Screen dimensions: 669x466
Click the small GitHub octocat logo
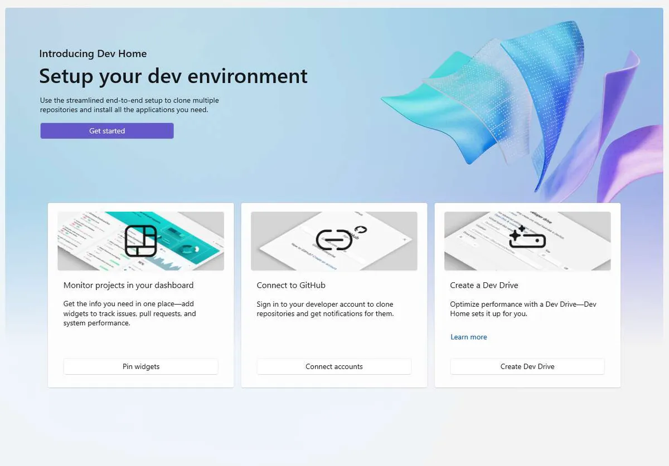coord(361,230)
